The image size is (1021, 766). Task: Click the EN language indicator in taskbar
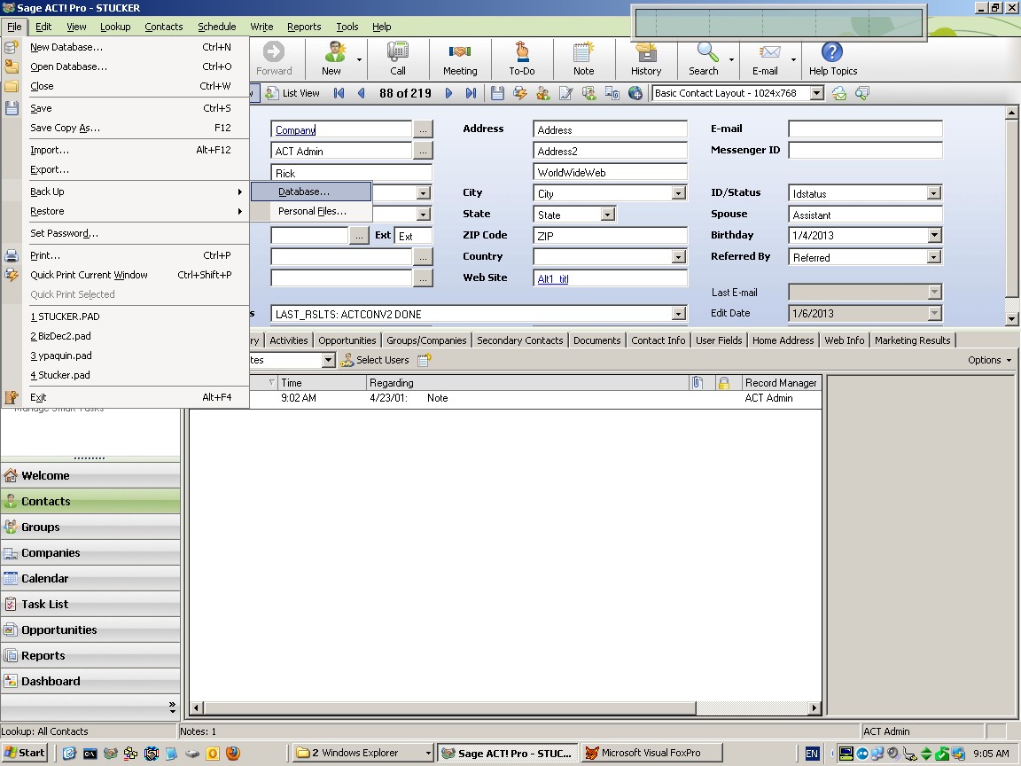(x=812, y=754)
